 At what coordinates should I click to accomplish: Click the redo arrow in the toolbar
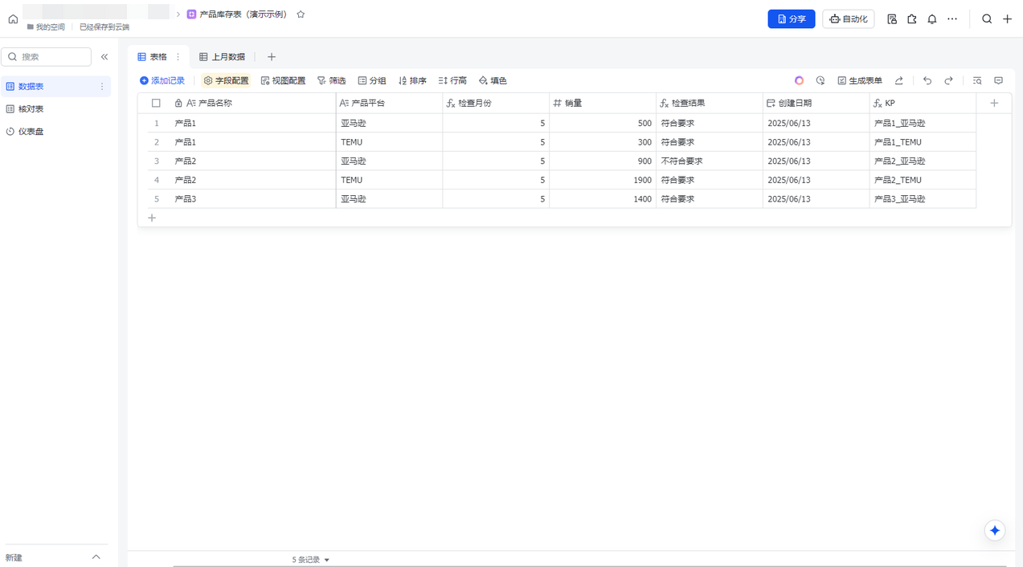tap(948, 80)
